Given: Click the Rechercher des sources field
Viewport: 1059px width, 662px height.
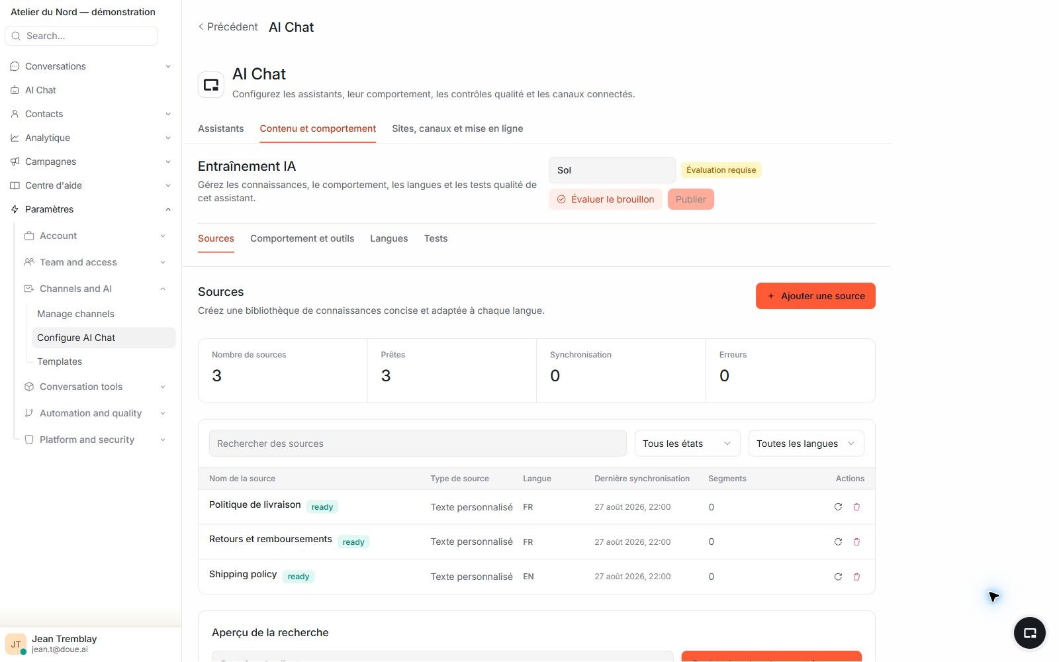Looking at the screenshot, I should tap(418, 444).
